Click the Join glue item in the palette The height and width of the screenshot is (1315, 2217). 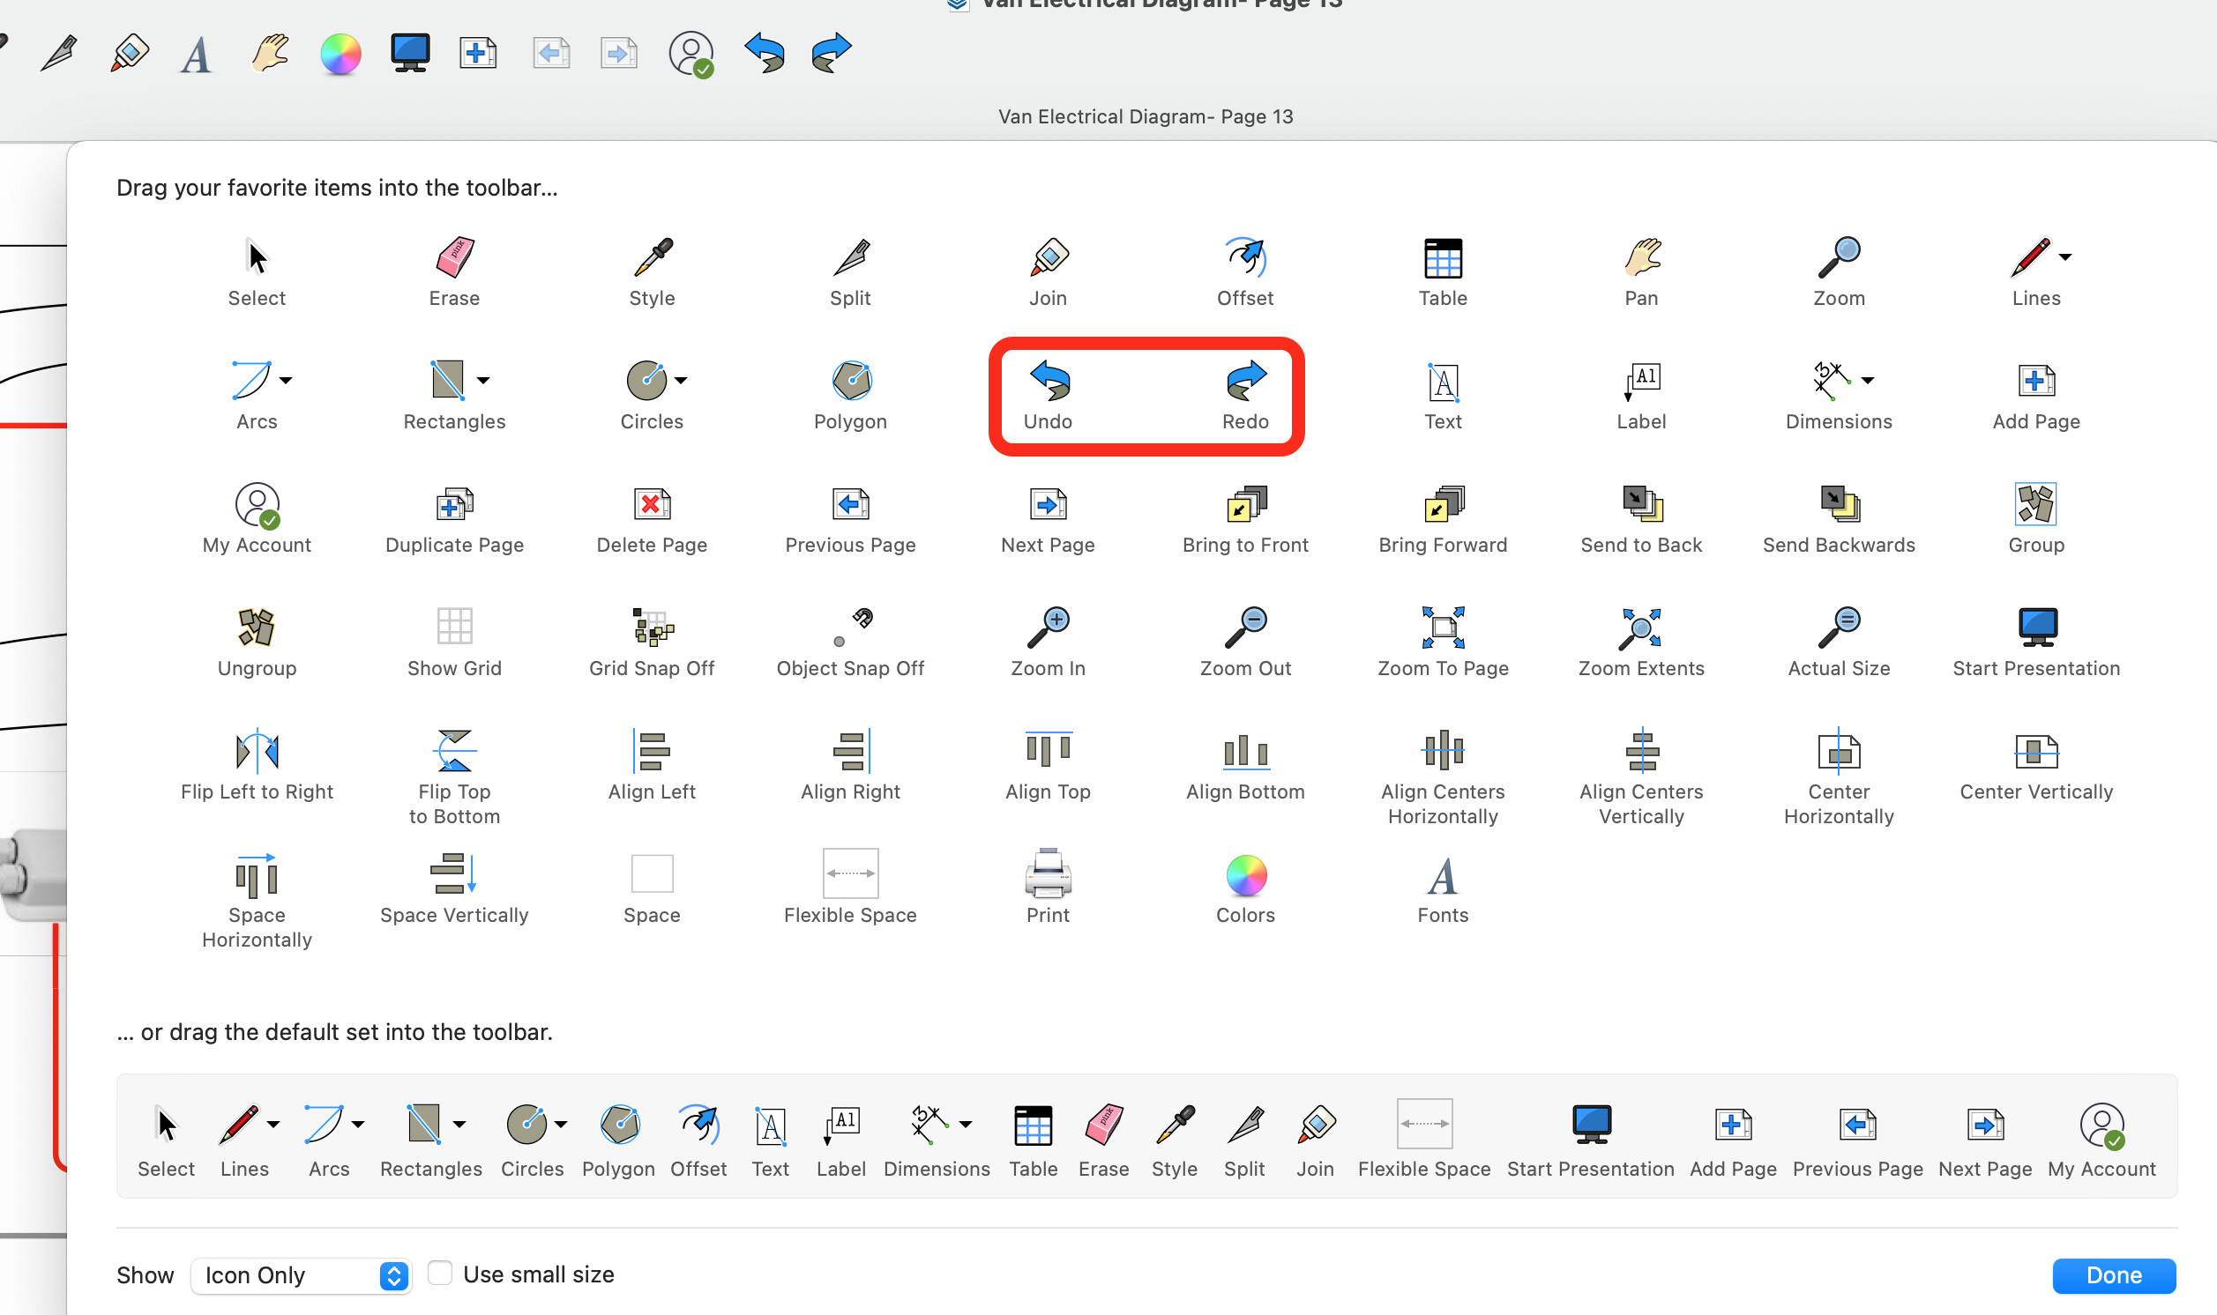[x=1048, y=271]
